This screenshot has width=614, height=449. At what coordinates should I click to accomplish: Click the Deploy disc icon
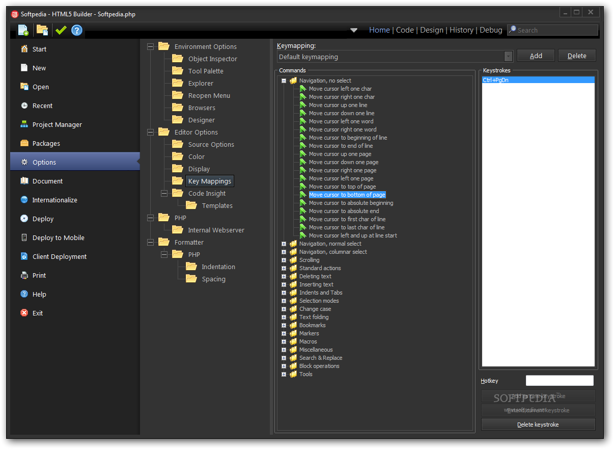tap(24, 219)
